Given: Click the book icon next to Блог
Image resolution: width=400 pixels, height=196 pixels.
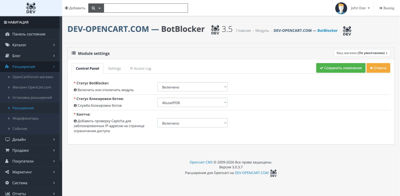Looking at the screenshot, I should coord(7,56).
